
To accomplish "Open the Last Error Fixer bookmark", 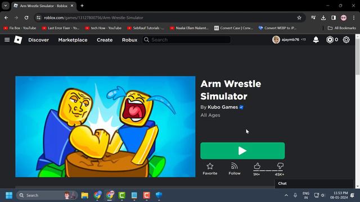I will (x=61, y=28).
